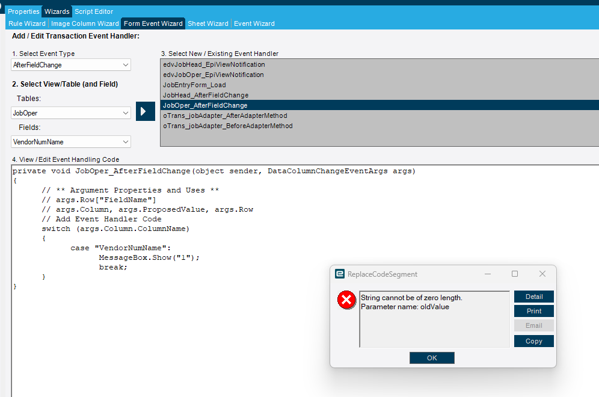599x397 pixels.
Task: Open the Event Wizard tab
Action: [254, 23]
